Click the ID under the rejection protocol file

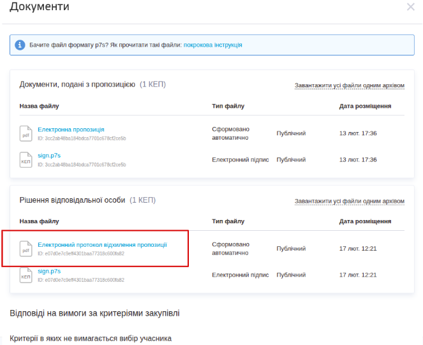point(80,254)
